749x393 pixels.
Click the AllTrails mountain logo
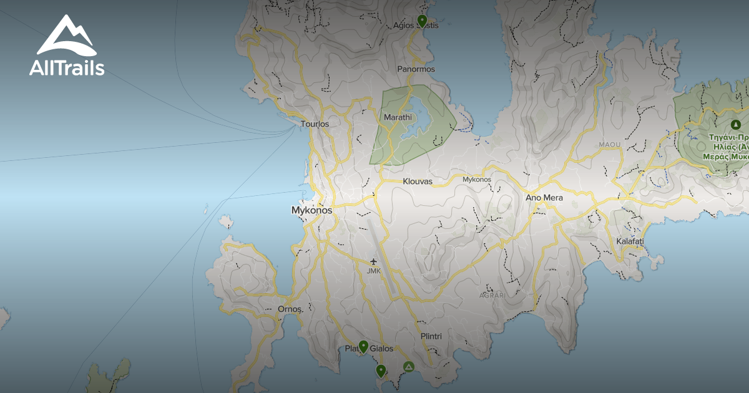click(x=66, y=36)
